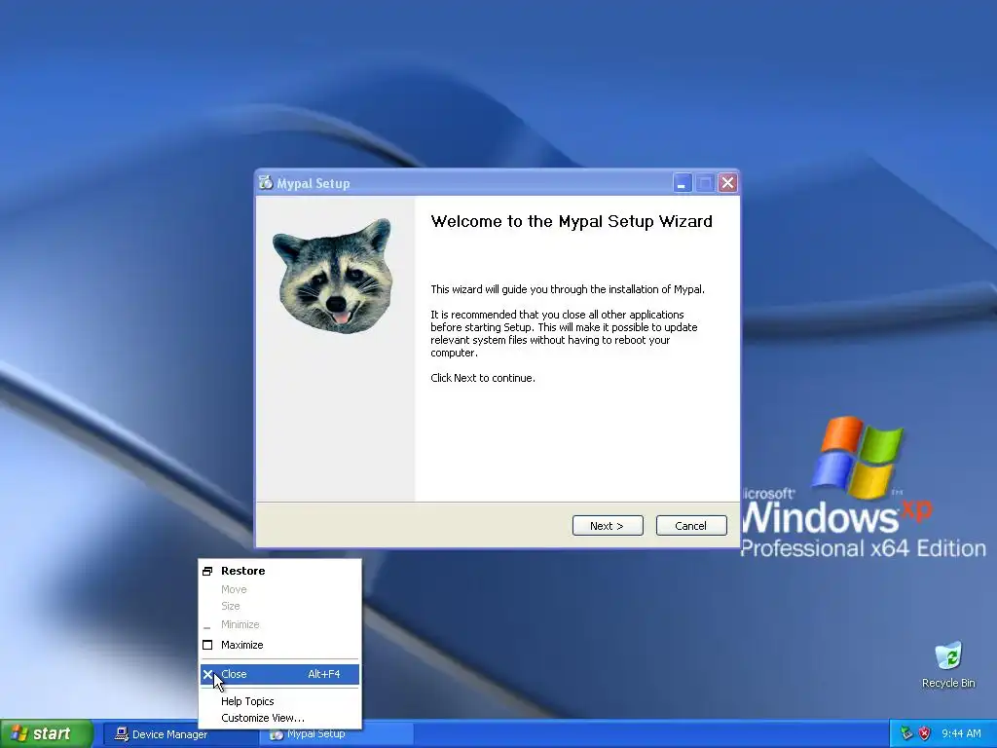Close the Mypal Setup window
This screenshot has width=997, height=748.
(727, 183)
